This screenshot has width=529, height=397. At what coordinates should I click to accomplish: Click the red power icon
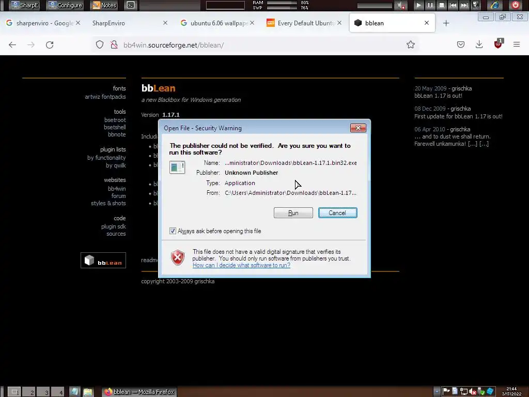(515, 5)
